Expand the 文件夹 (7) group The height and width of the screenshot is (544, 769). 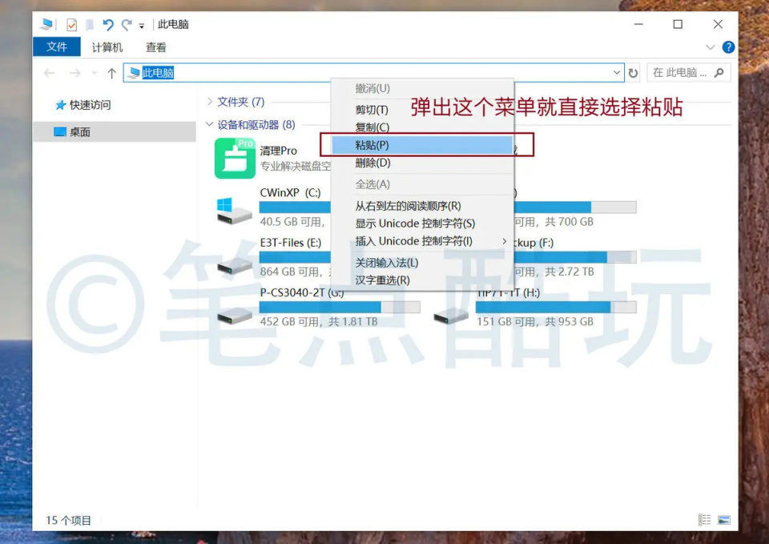[x=209, y=102]
